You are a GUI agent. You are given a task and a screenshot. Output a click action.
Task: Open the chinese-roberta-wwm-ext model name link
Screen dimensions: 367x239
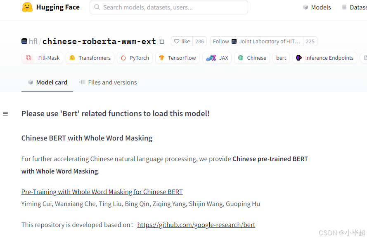(99, 41)
